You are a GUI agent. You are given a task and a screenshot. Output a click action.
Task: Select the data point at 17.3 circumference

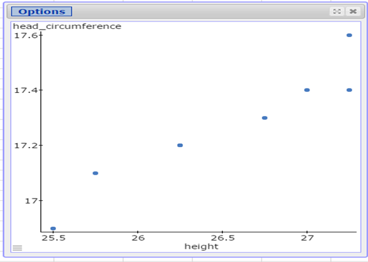(264, 118)
